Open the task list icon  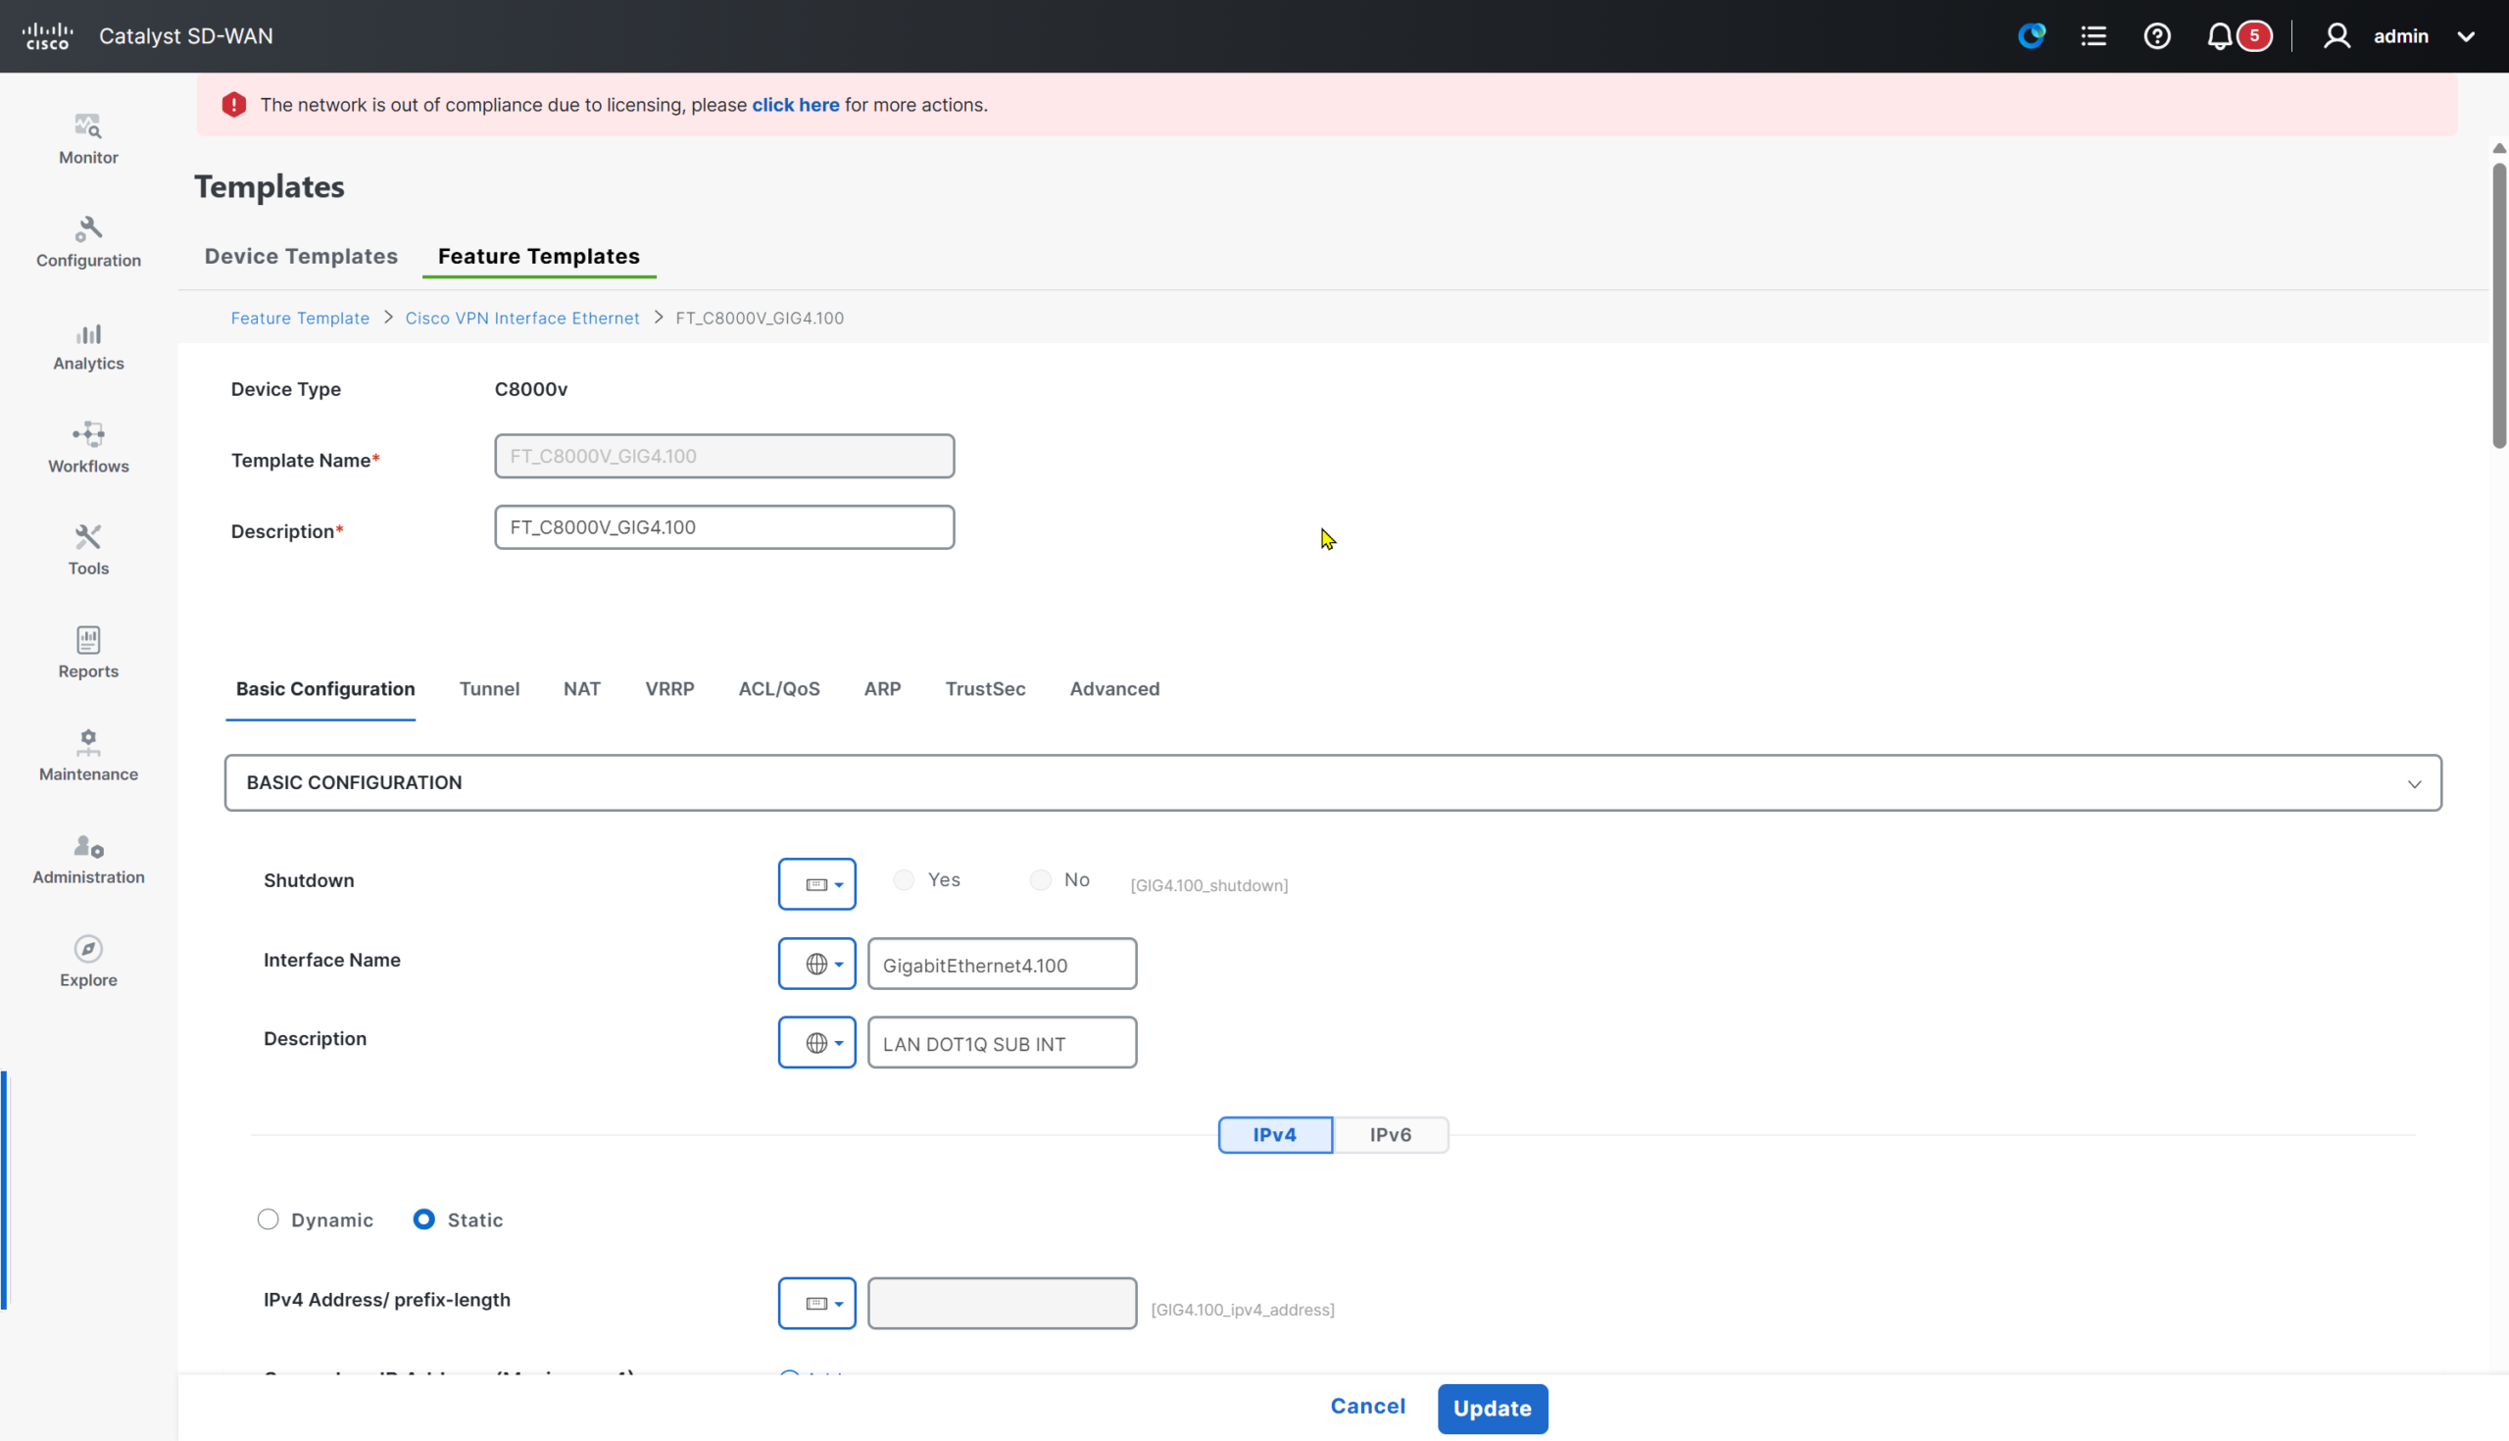(x=2093, y=35)
